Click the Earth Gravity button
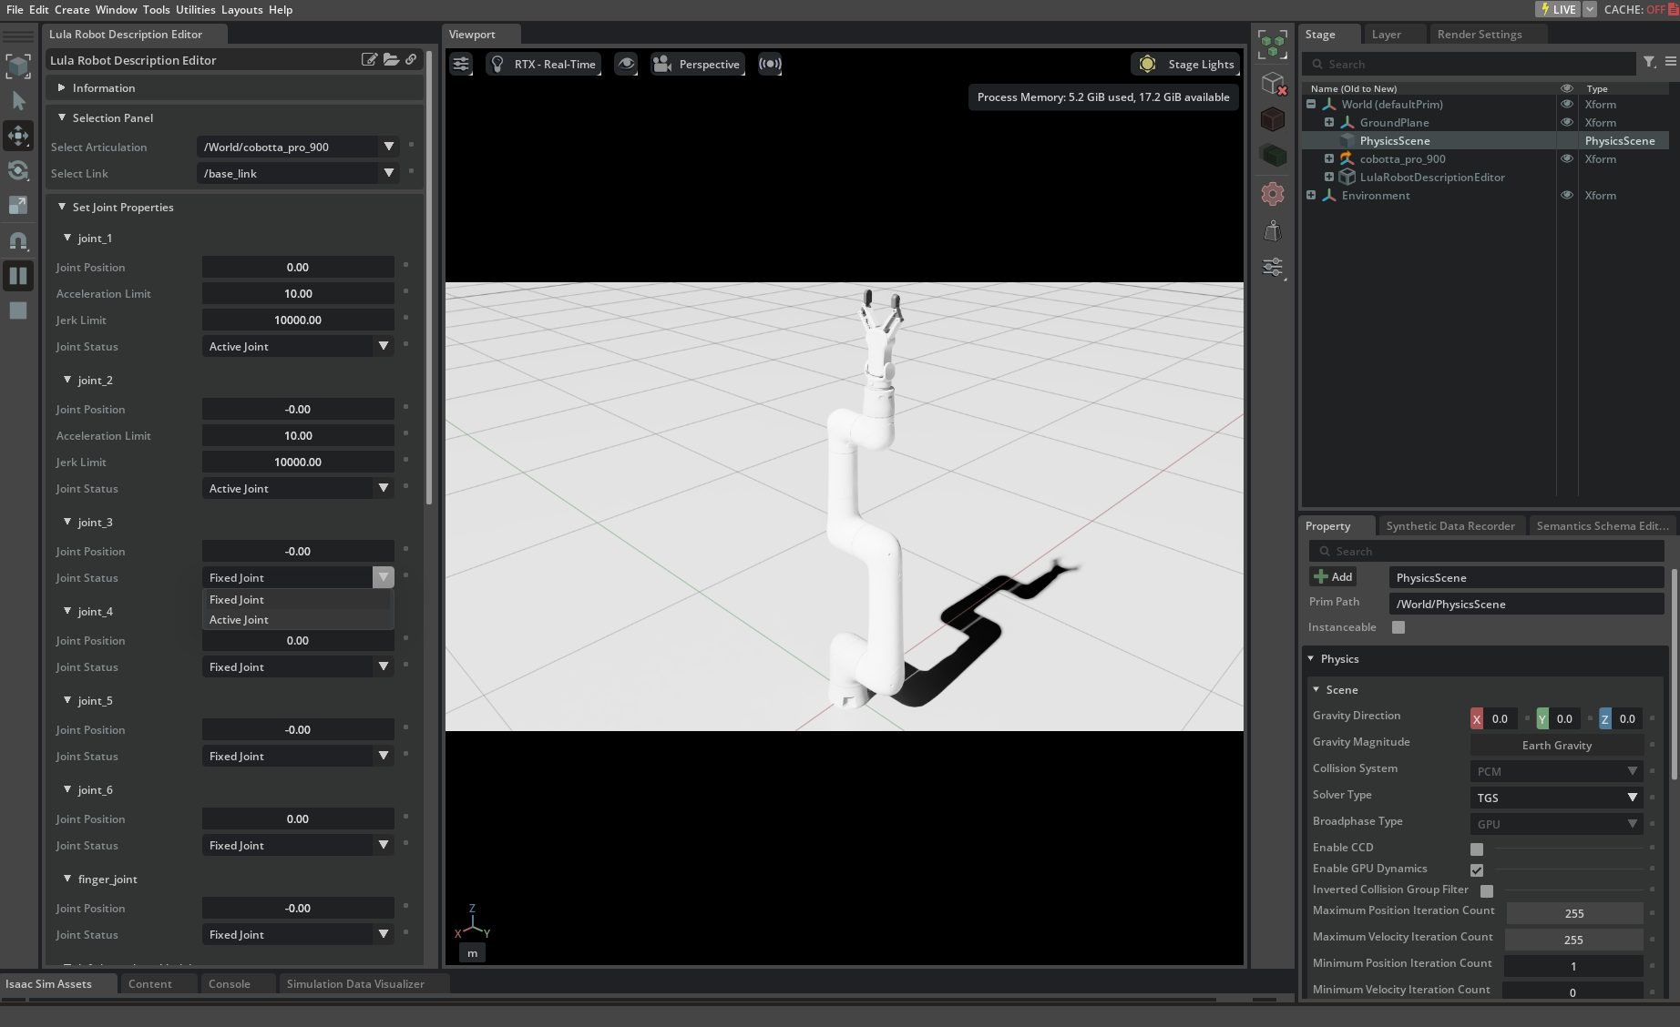Viewport: 1680px width, 1027px height. click(x=1555, y=745)
